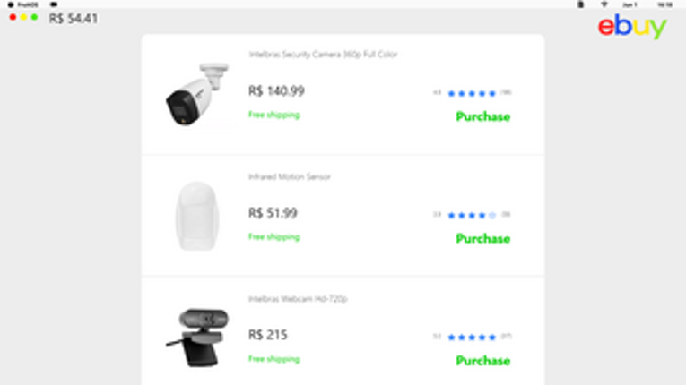Open Intelbras Security Camera product title
Image resolution: width=686 pixels, height=385 pixels.
point(323,55)
